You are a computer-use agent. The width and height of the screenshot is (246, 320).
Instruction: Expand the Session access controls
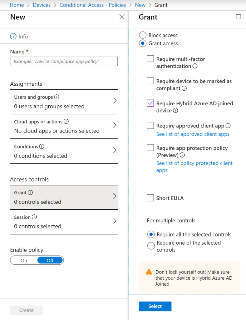tap(115, 221)
